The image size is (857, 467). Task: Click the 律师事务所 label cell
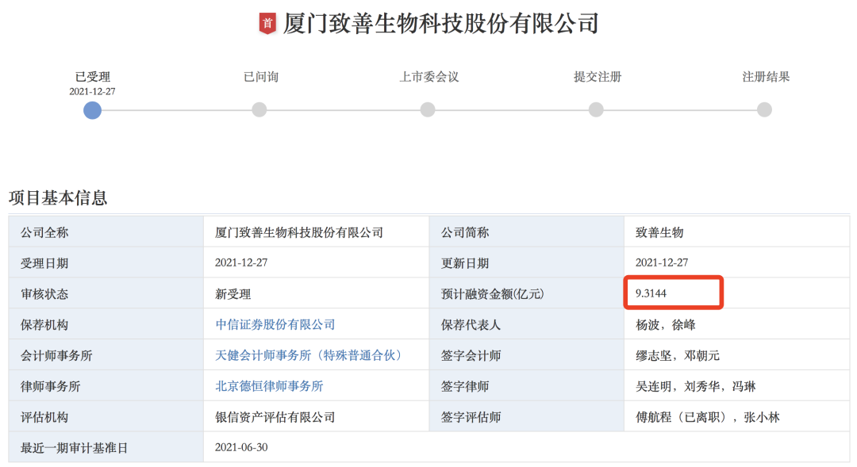coord(106,386)
